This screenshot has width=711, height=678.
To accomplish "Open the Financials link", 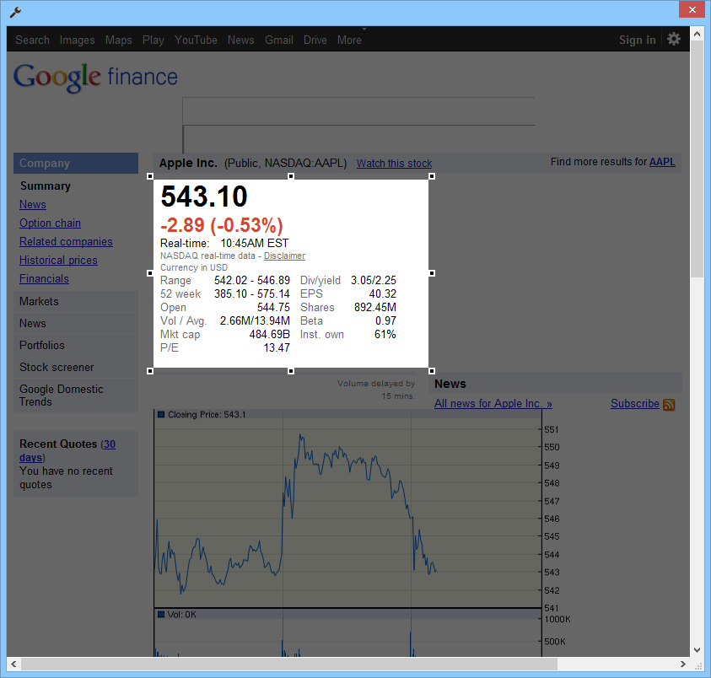I will [x=44, y=279].
